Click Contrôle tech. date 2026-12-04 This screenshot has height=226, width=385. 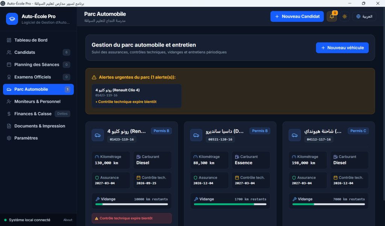[343, 183]
